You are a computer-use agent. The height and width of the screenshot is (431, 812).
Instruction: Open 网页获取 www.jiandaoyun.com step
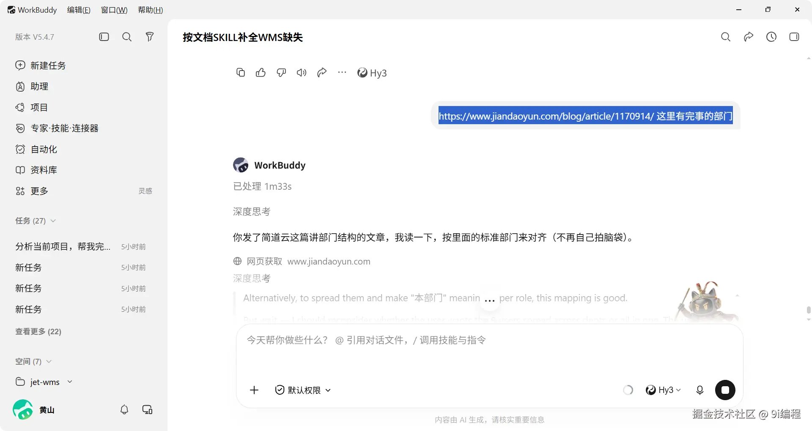(x=302, y=261)
